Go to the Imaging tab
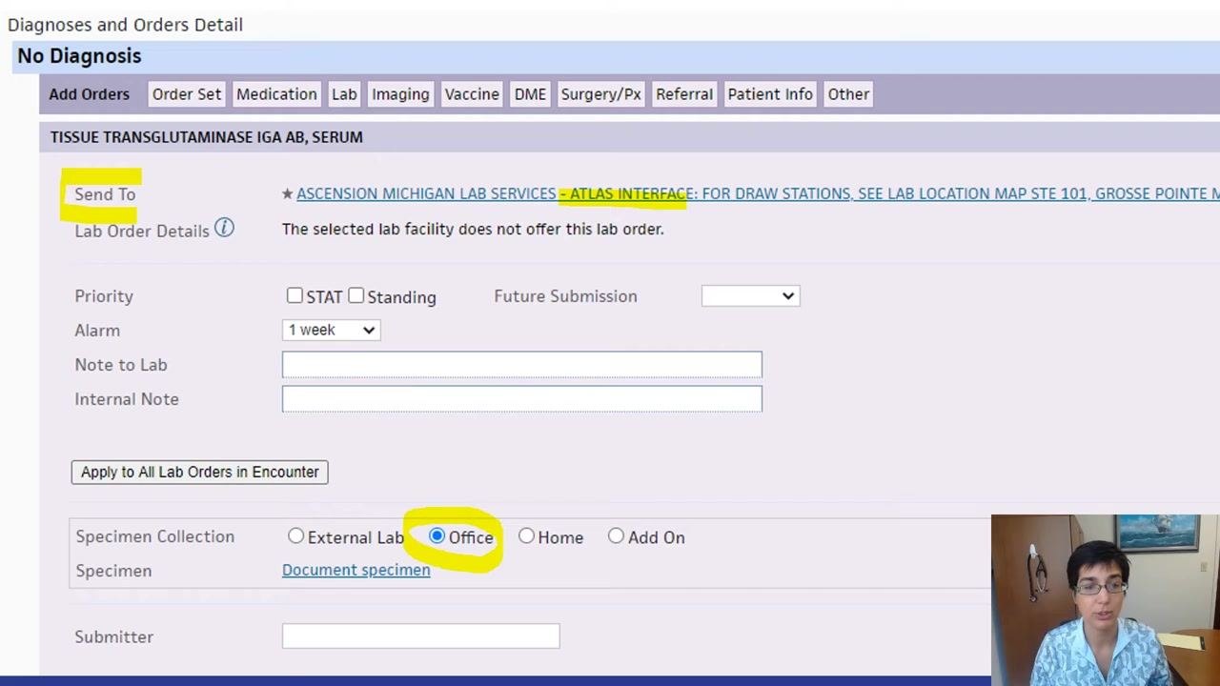The width and height of the screenshot is (1220, 686). click(x=400, y=94)
